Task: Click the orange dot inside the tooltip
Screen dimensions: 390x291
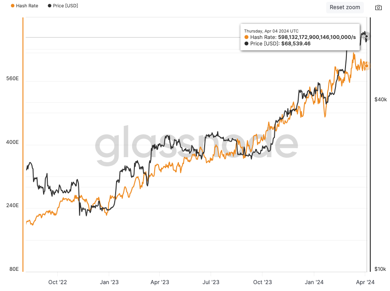Action: point(247,37)
